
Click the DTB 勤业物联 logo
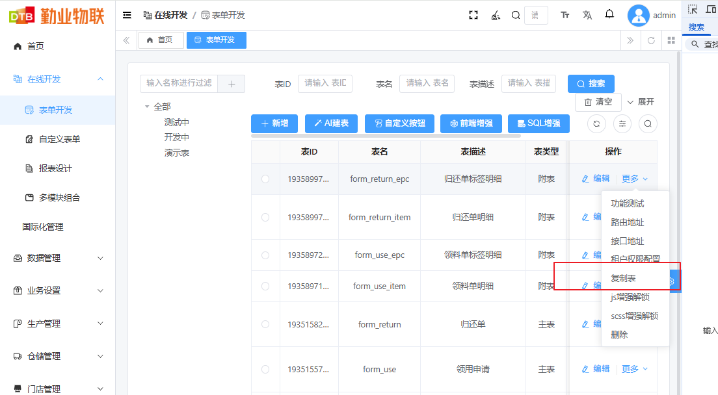coord(57,16)
